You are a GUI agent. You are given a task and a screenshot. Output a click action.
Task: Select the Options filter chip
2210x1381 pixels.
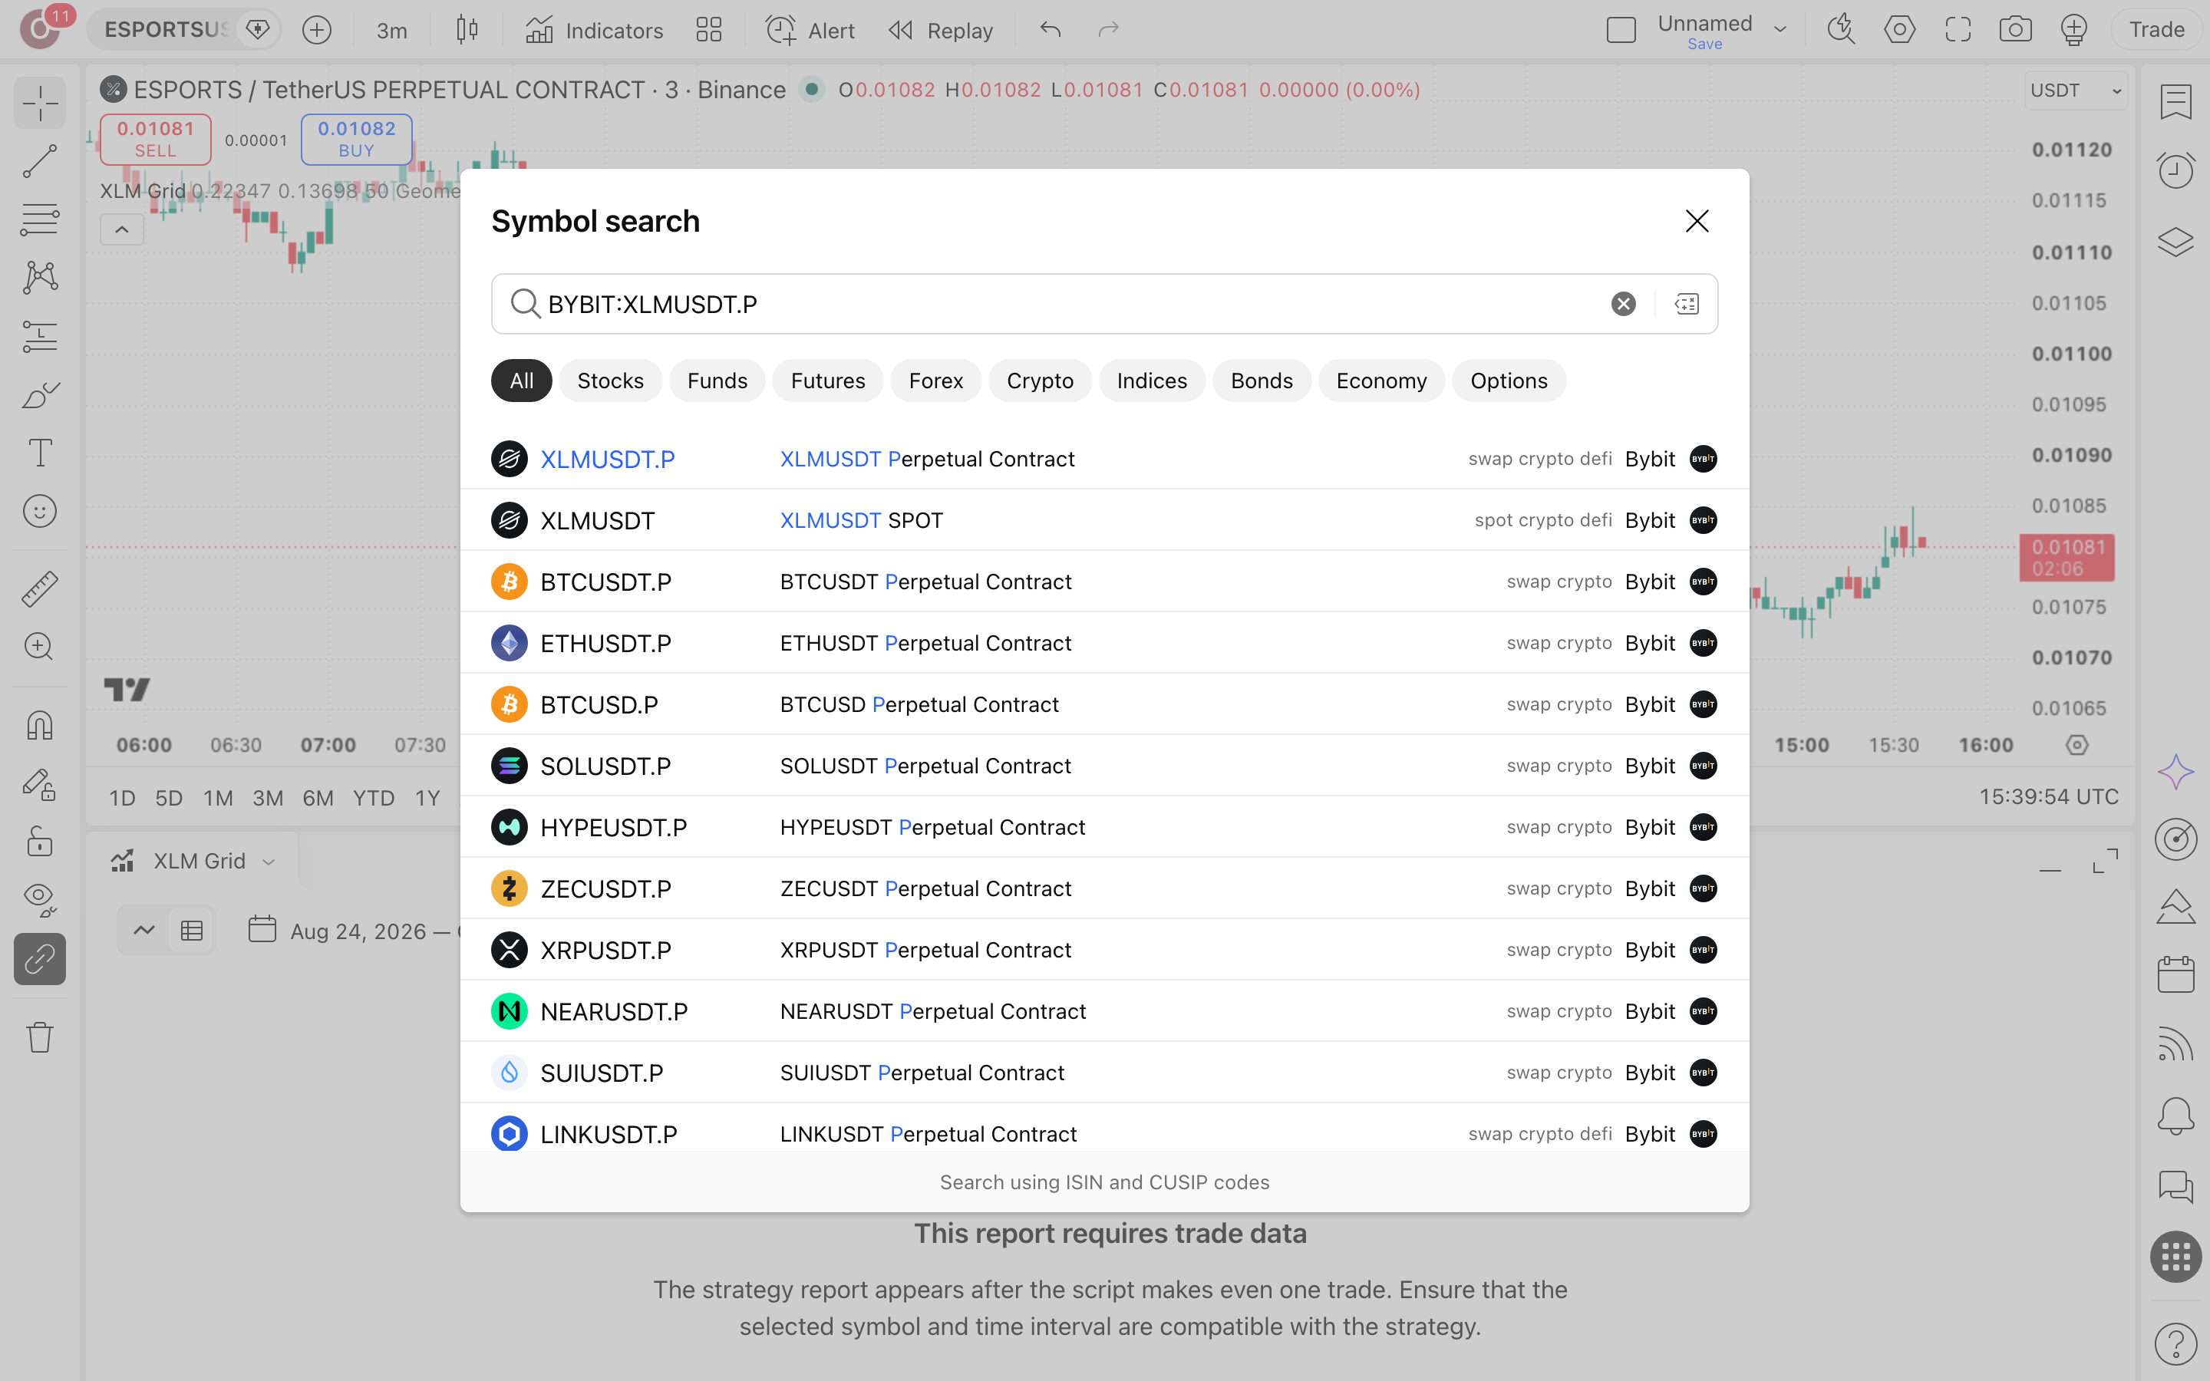point(1509,381)
